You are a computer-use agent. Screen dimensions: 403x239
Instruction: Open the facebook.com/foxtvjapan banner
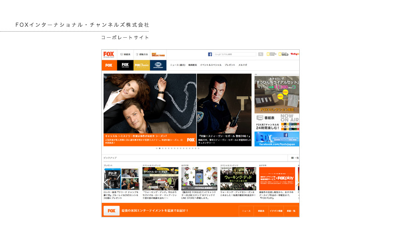277,139
